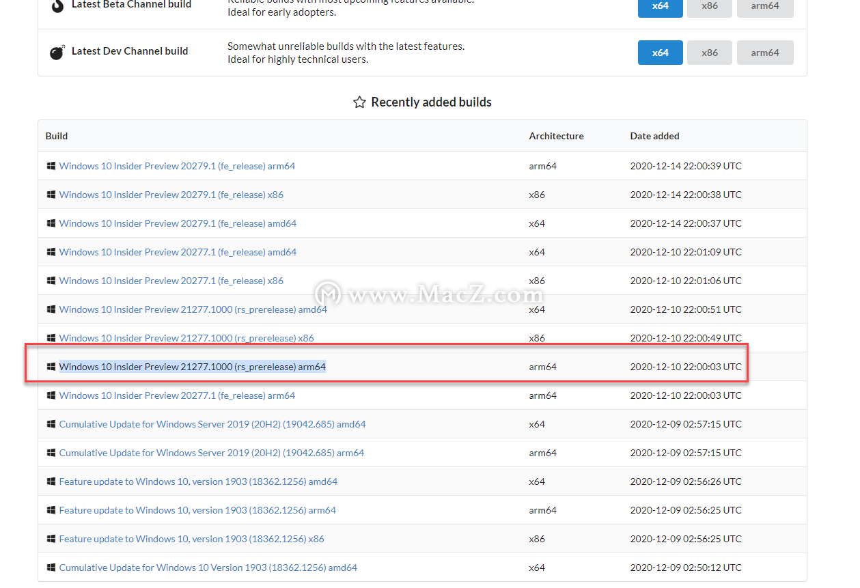The image size is (860, 588).
Task: Click Windows logo for 21277.1000 (rs_prerelease) x86 row
Action: coord(51,338)
